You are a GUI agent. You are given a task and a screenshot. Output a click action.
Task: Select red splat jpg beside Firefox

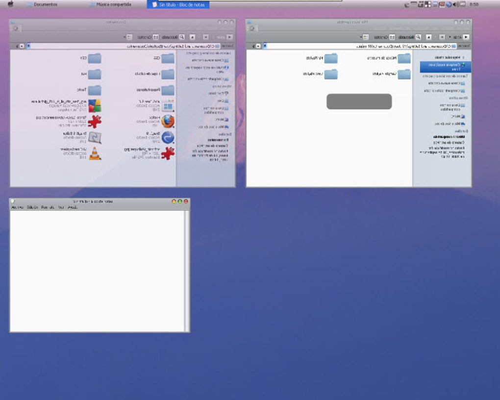[x=69, y=121]
